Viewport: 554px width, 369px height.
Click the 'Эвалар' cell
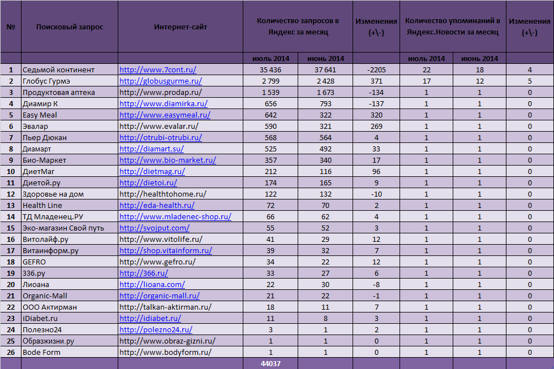(x=70, y=126)
